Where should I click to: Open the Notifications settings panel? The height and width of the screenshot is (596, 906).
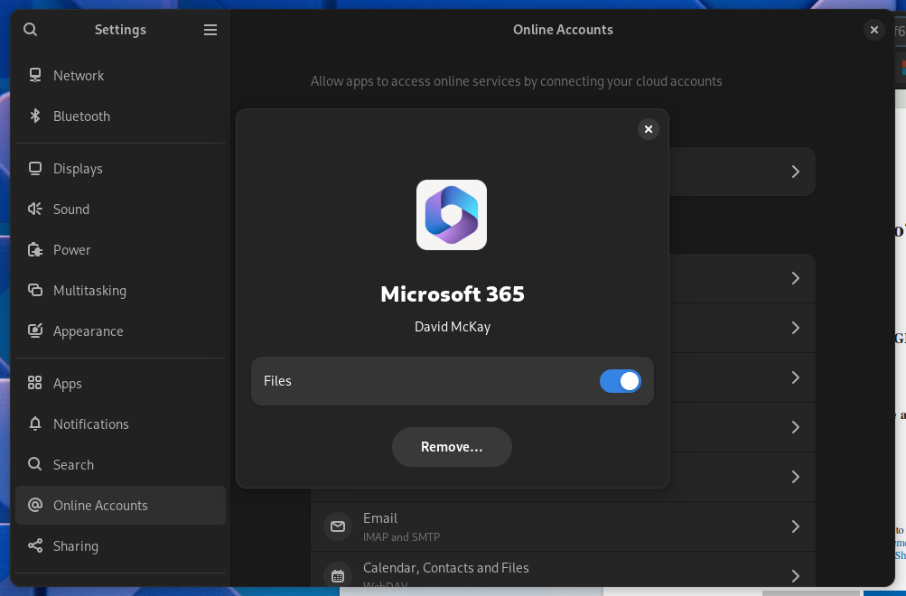pos(121,424)
